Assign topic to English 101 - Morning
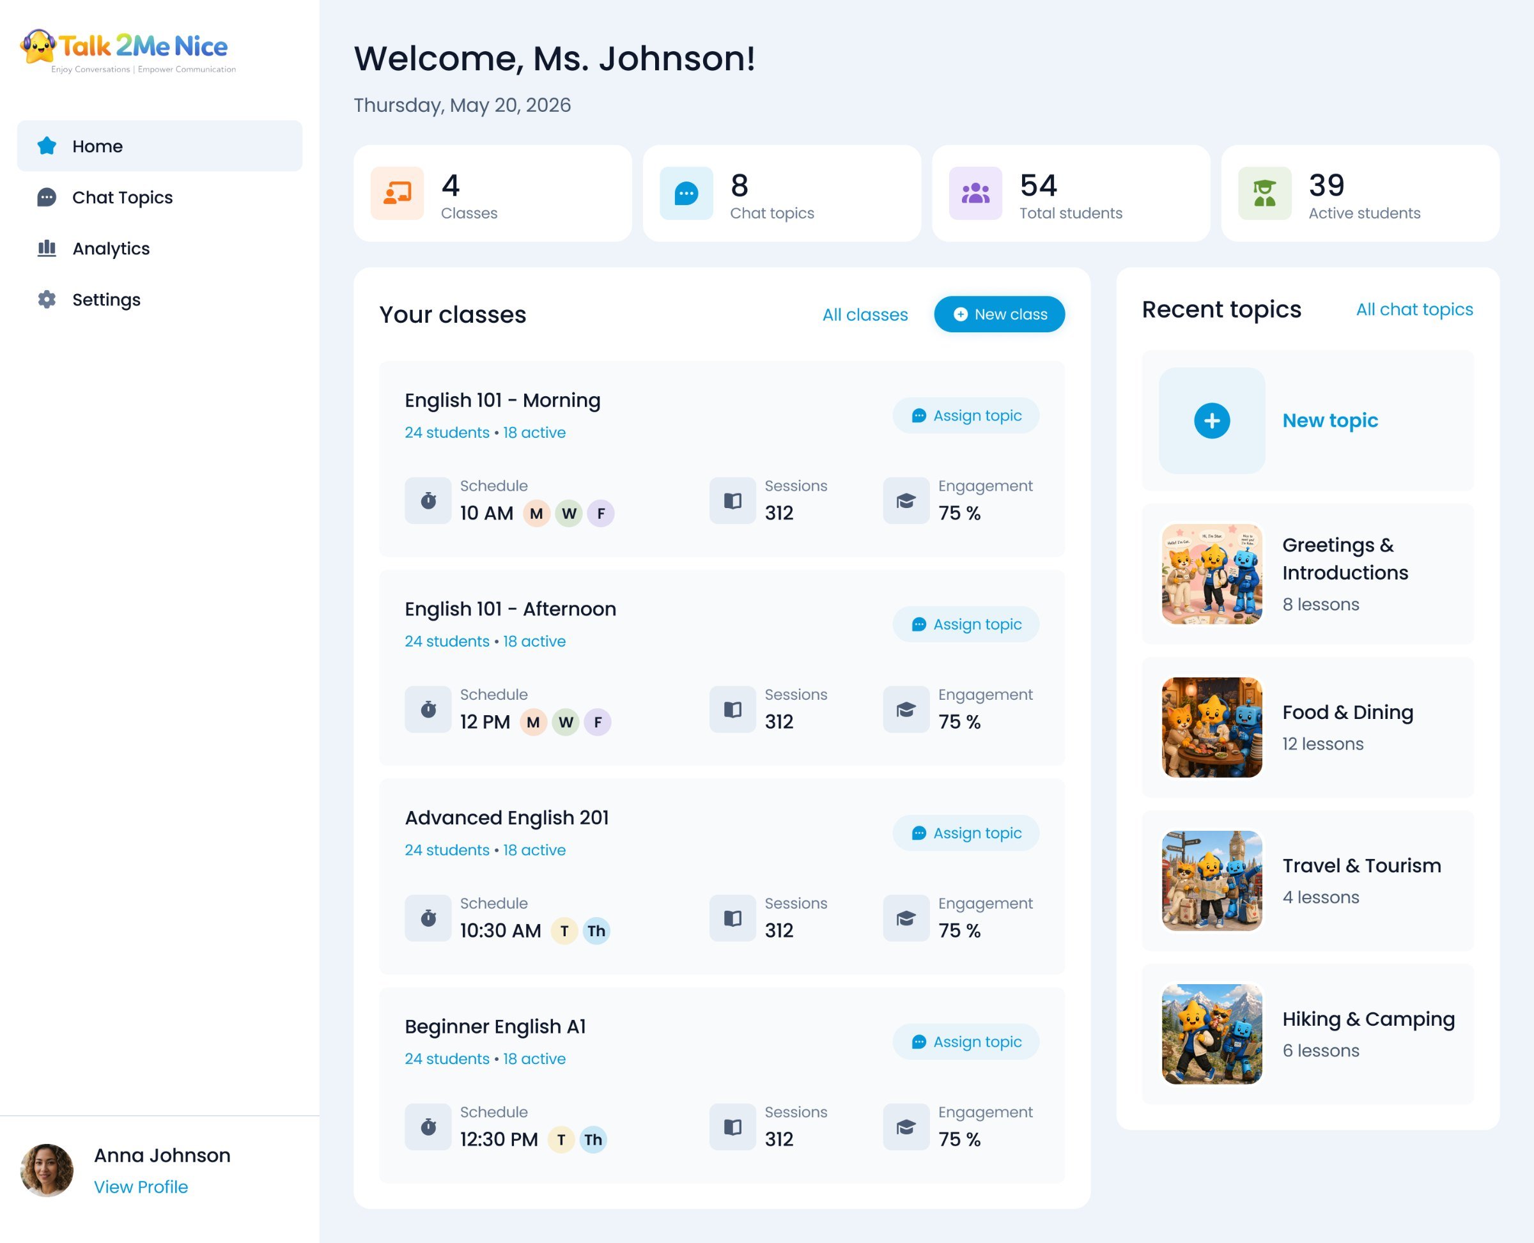 [x=965, y=415]
